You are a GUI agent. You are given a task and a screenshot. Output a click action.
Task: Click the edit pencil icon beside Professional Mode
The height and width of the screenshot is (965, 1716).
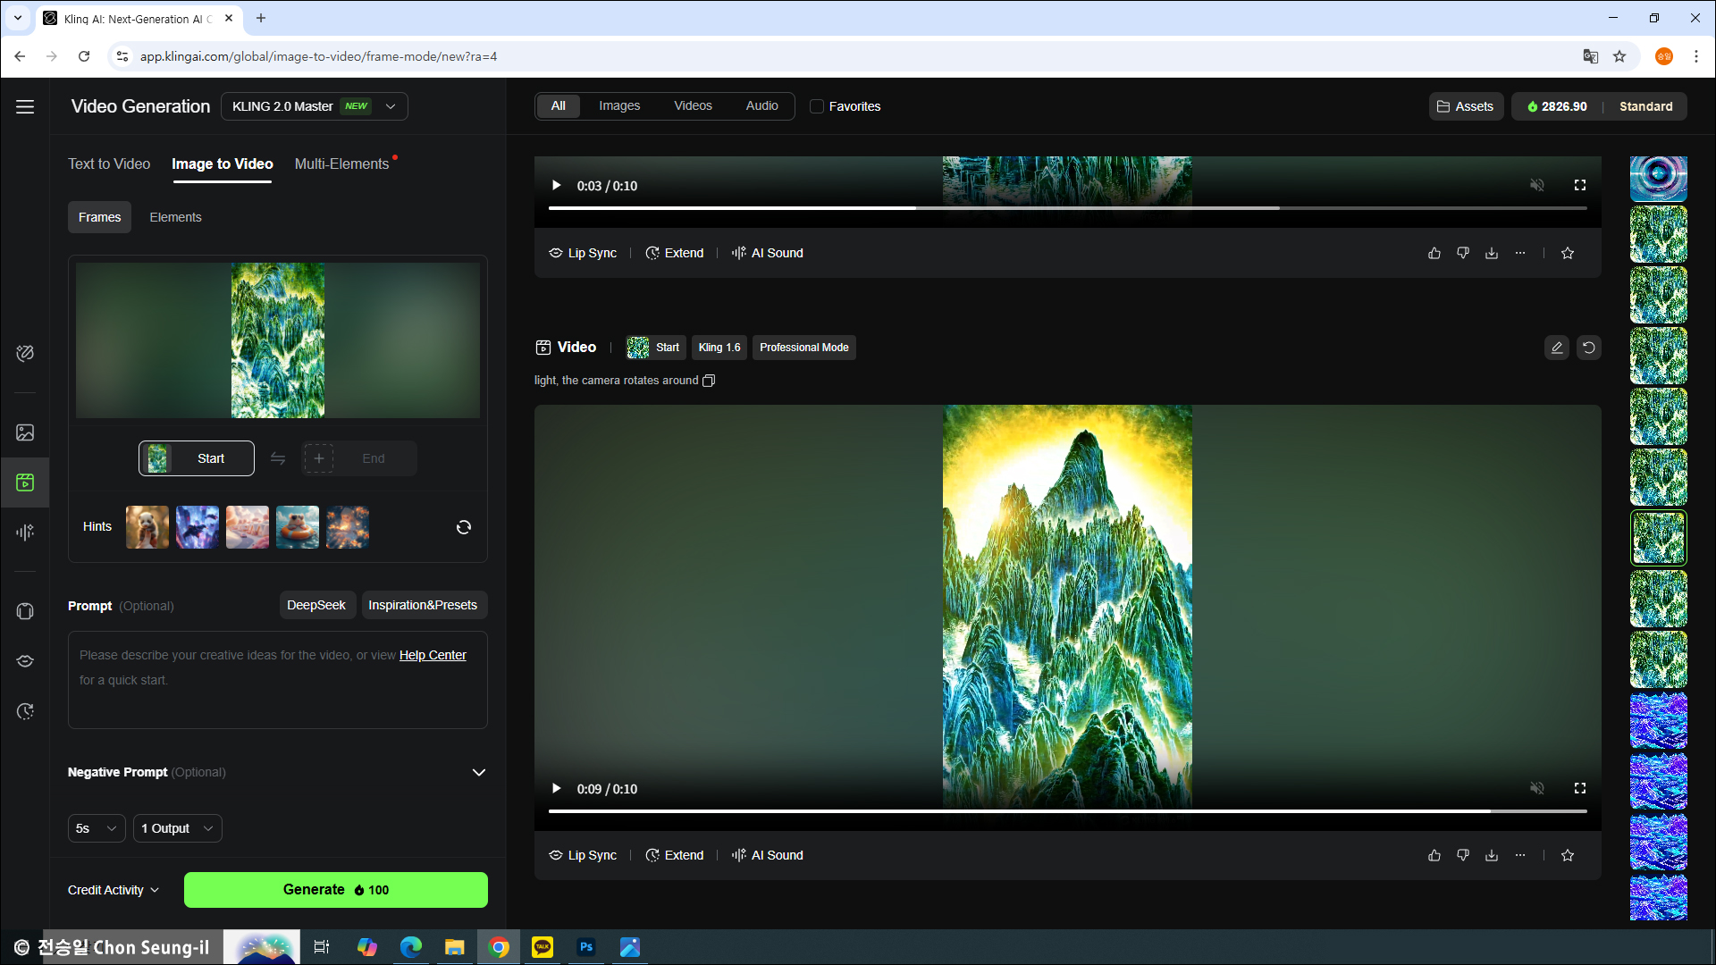[1557, 348]
